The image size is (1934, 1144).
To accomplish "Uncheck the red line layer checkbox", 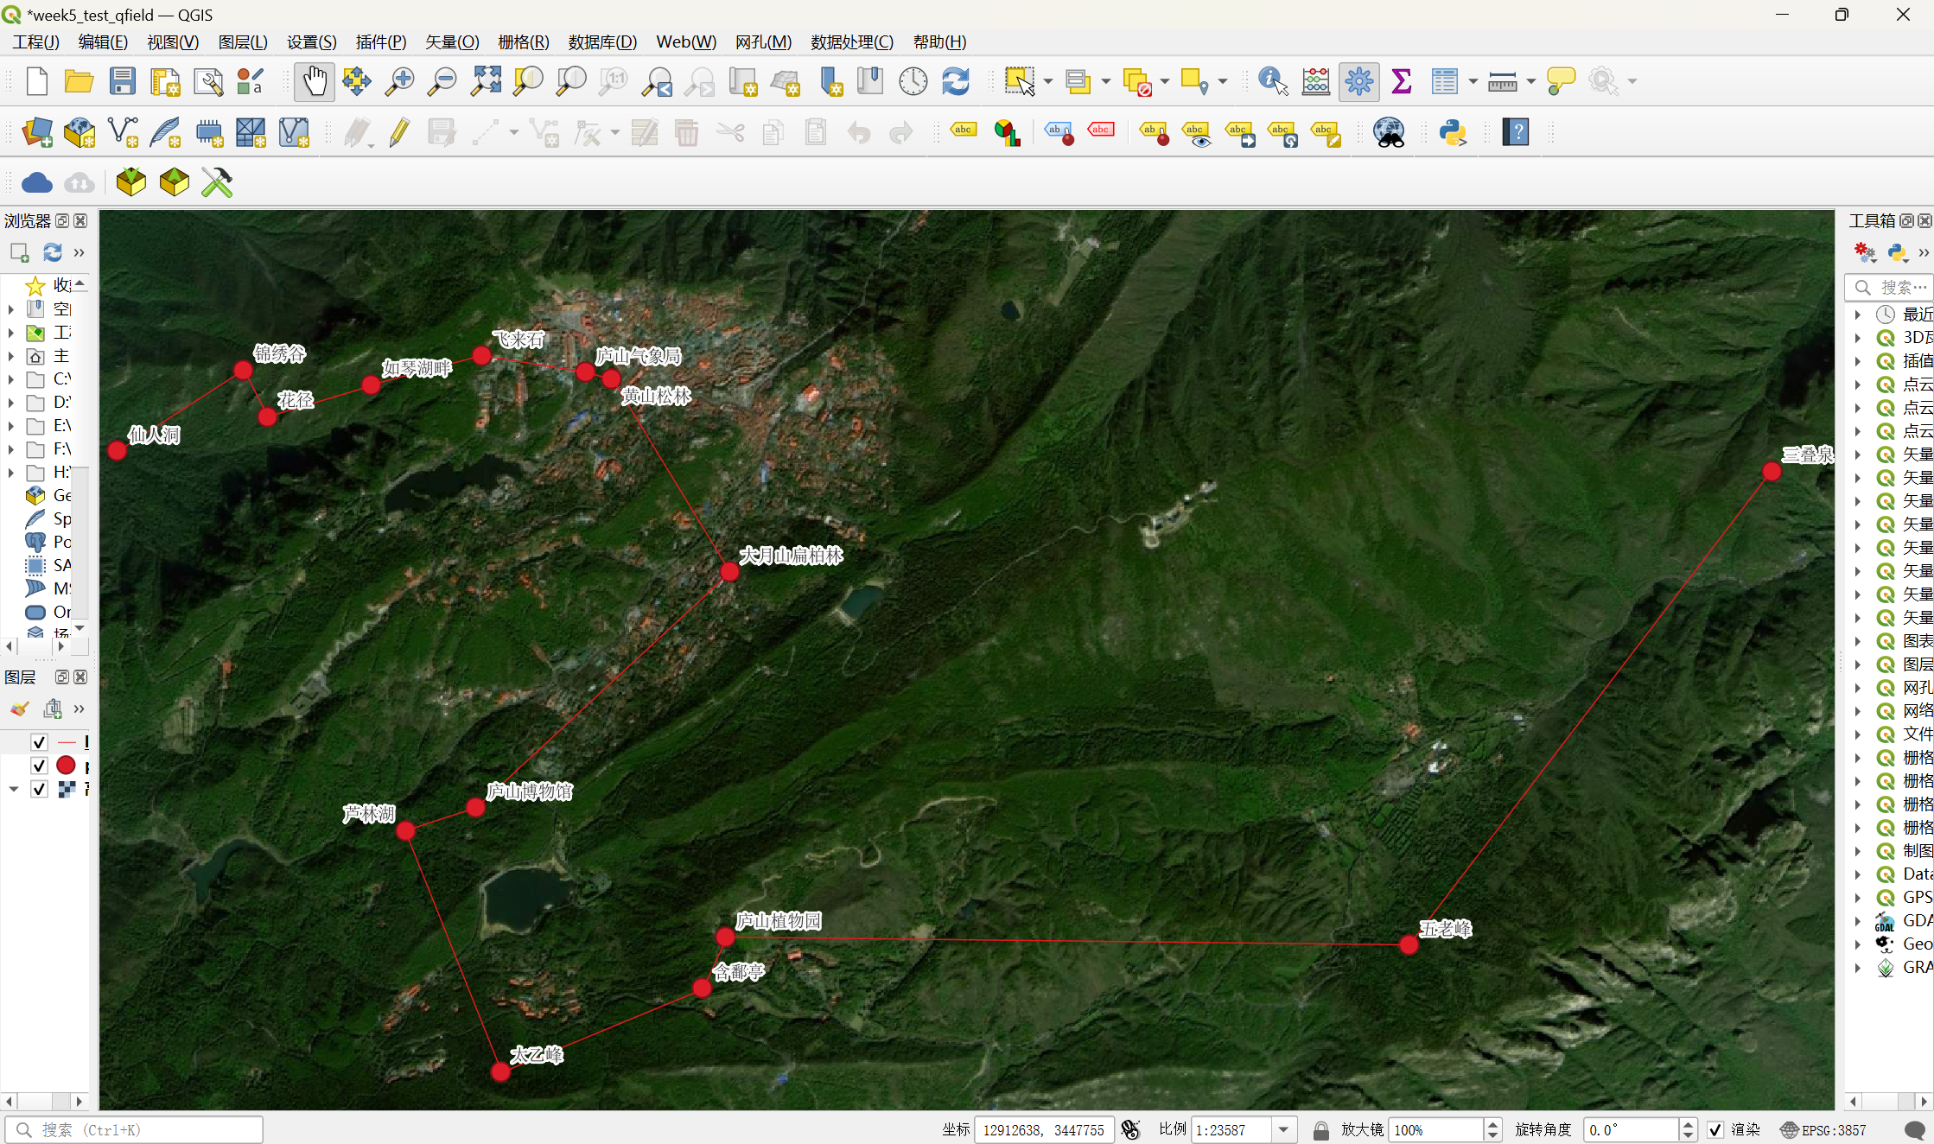I will coord(39,742).
